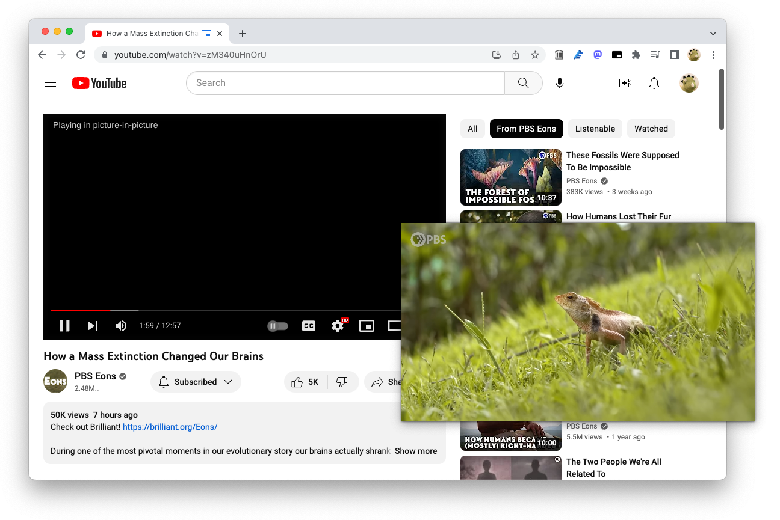Click the trash can extension icon
Viewport: 780px width, 520px height.
coord(559,55)
